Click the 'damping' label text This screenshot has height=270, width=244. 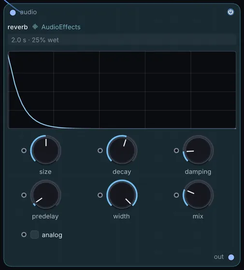point(198,172)
